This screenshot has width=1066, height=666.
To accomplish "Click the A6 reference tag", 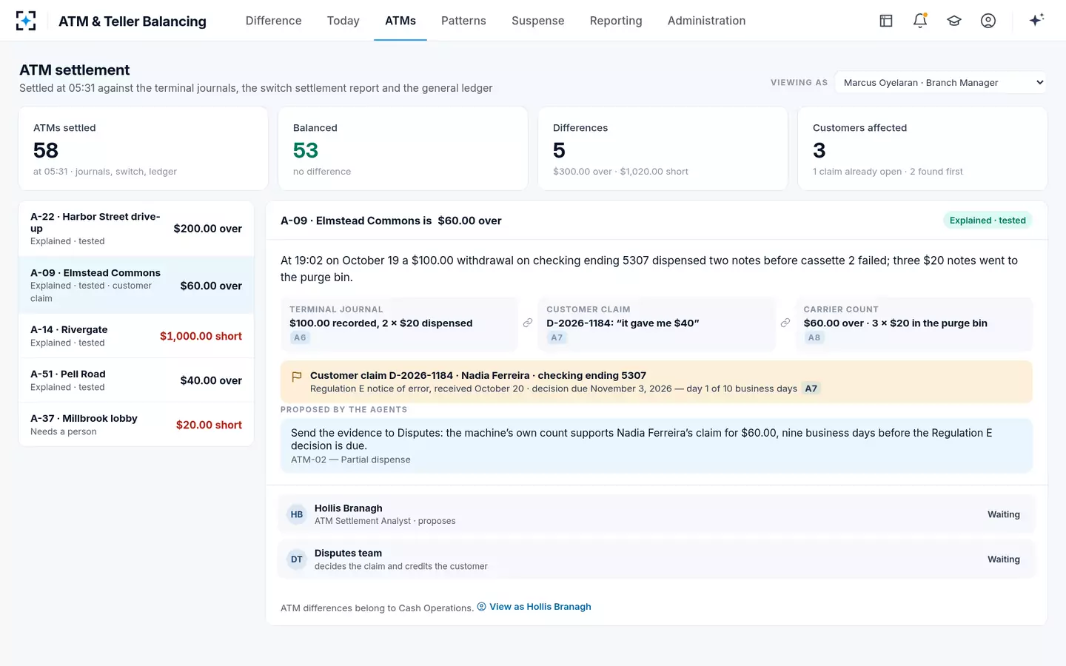I will click(300, 337).
